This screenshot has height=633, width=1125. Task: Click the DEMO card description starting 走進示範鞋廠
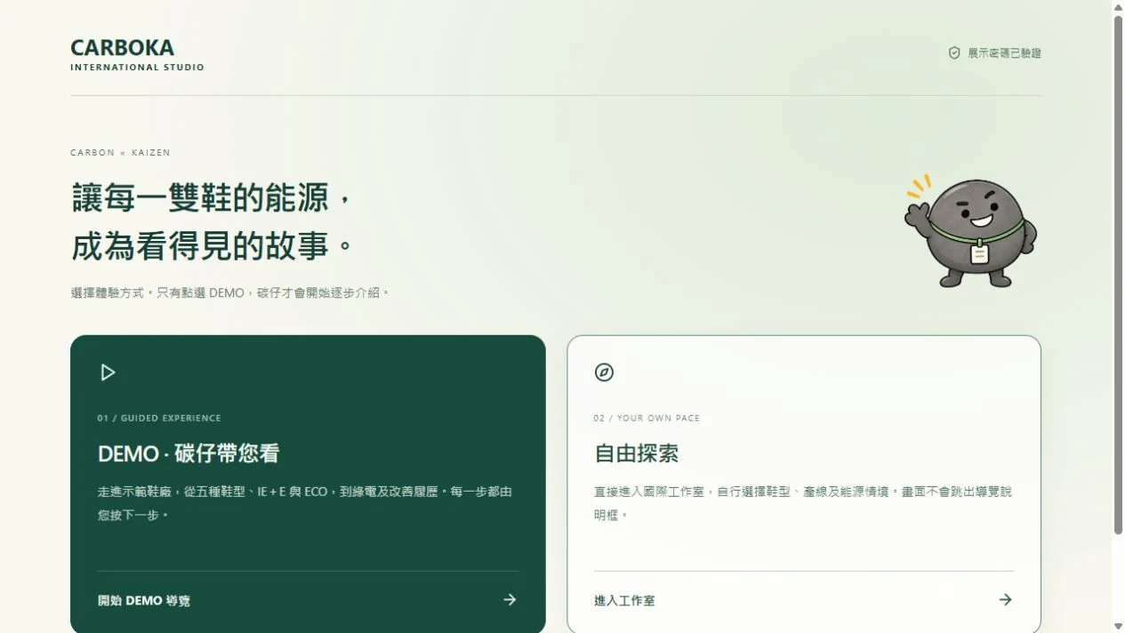305,503
